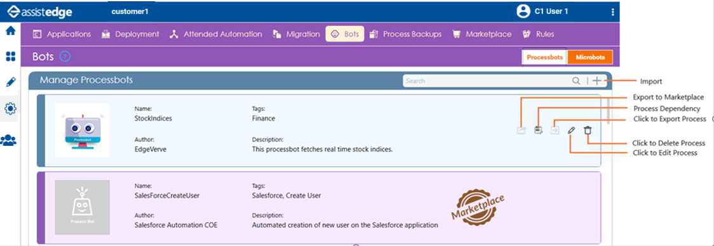Image resolution: width=714 pixels, height=246 pixels.
Task: Open the three-dot menu near C1 User 1
Action: (612, 12)
